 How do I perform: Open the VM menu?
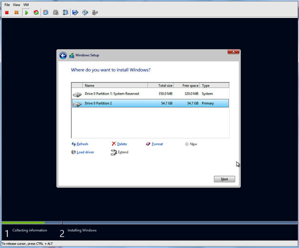(x=26, y=5)
